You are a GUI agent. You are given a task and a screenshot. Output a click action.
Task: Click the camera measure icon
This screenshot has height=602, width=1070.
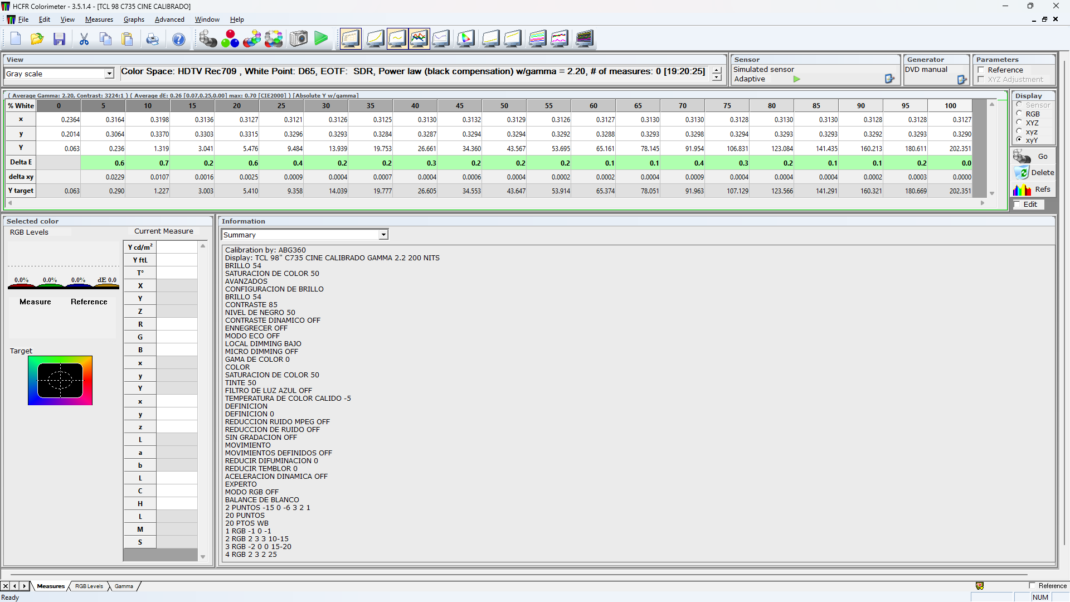pyautogui.click(x=299, y=39)
